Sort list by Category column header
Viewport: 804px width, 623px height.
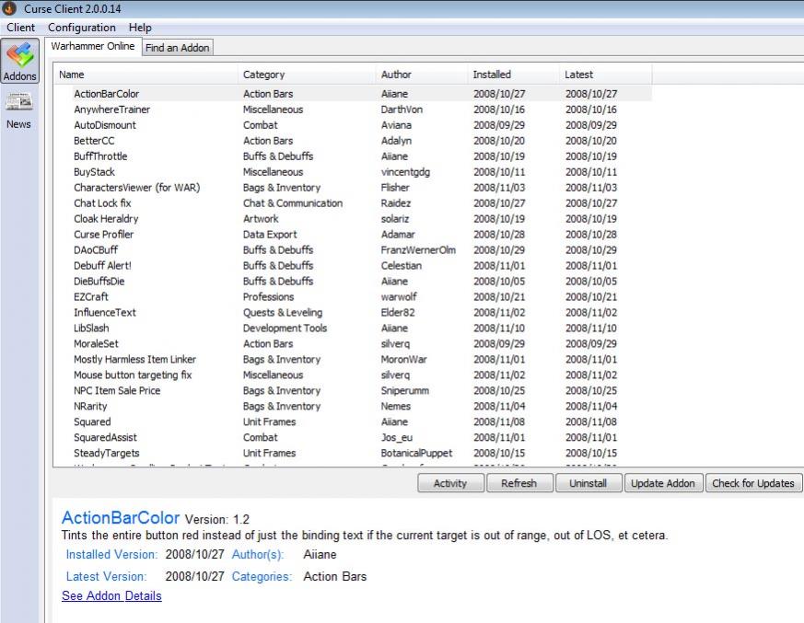point(307,75)
